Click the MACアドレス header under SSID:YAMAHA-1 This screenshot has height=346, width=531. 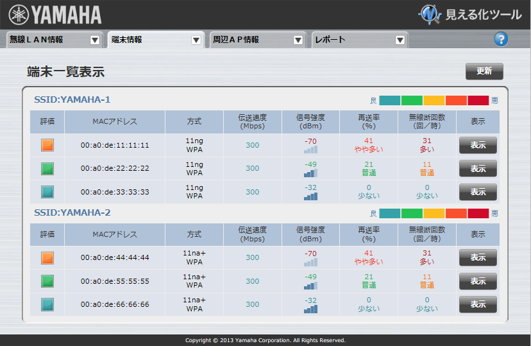115,121
